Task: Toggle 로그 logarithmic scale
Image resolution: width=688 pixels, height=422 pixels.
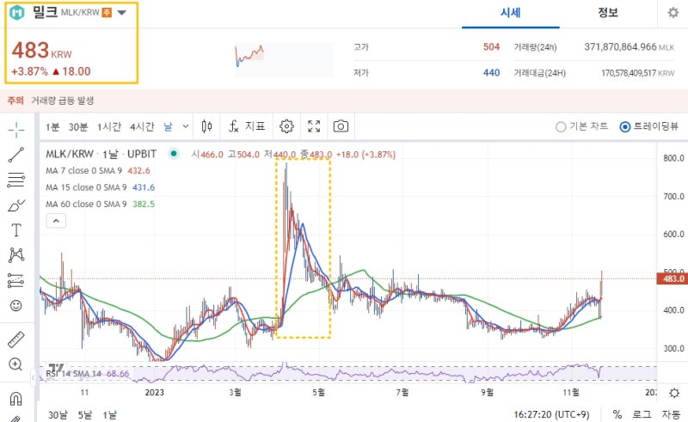Action: (642, 414)
